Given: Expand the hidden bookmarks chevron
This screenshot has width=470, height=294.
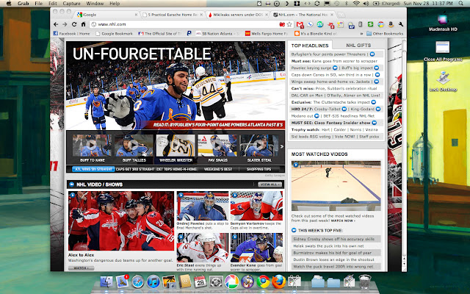Looking at the screenshot, I should (x=361, y=34).
